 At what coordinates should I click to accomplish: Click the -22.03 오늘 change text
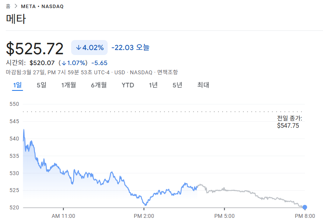coord(130,48)
